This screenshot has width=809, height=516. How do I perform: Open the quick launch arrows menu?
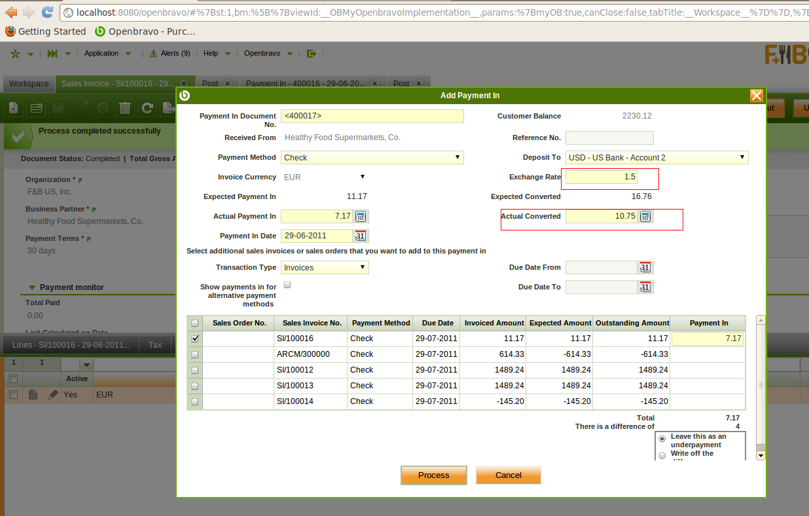click(x=52, y=54)
